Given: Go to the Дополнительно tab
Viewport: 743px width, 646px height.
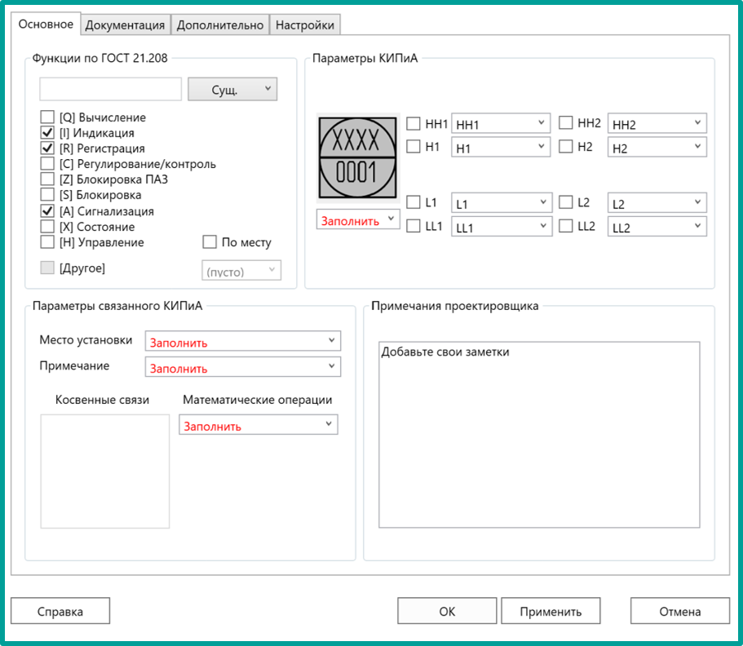Looking at the screenshot, I should 220,25.
